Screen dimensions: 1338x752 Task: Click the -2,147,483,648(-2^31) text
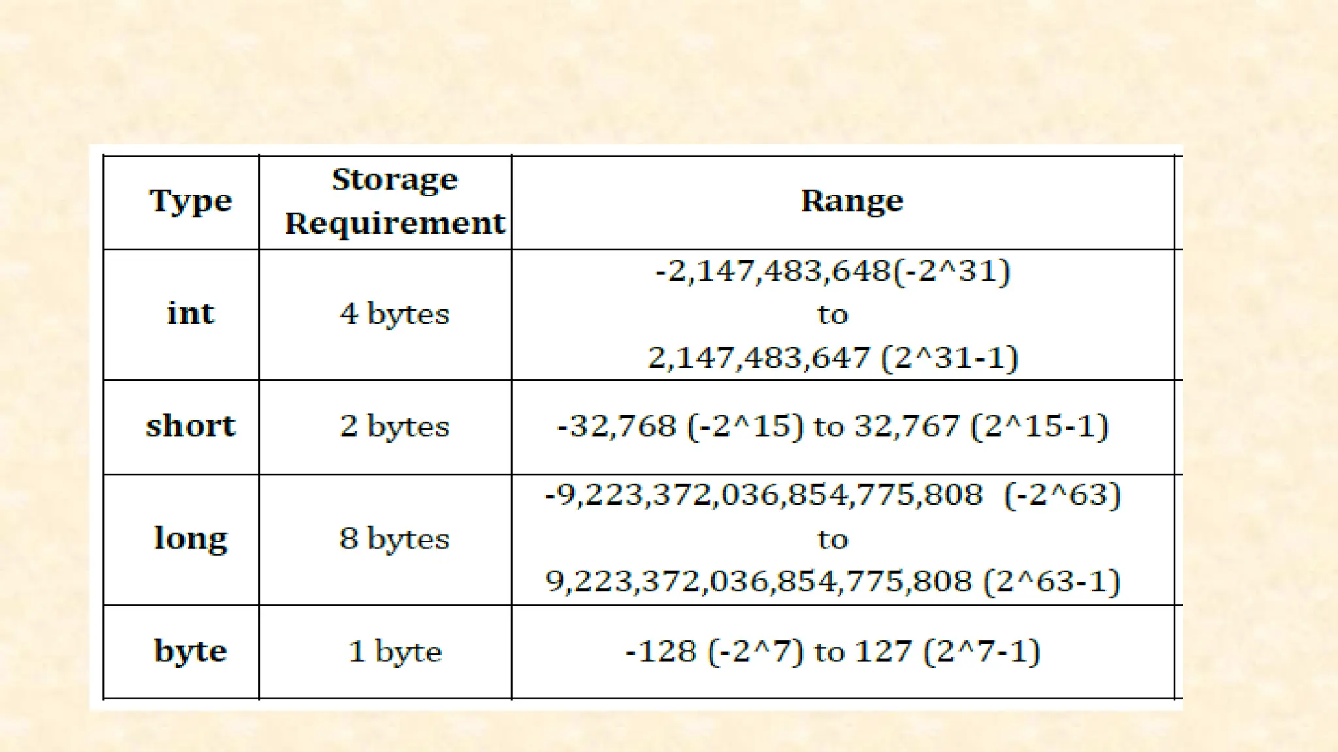(833, 271)
